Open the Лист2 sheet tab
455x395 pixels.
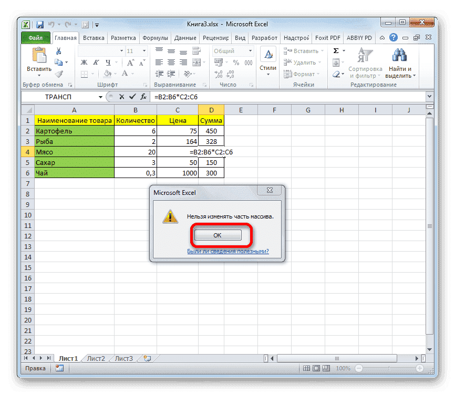(95, 358)
